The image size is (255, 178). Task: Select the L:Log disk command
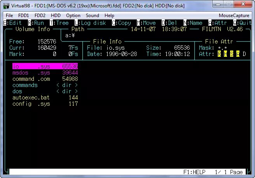[90, 23]
